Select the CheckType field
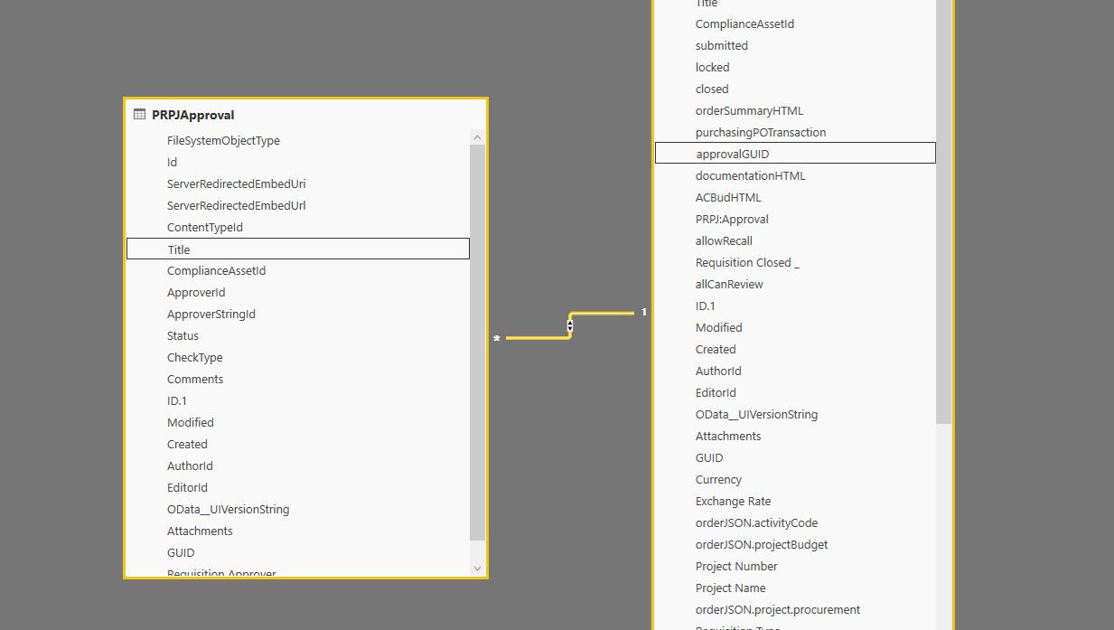 194,357
